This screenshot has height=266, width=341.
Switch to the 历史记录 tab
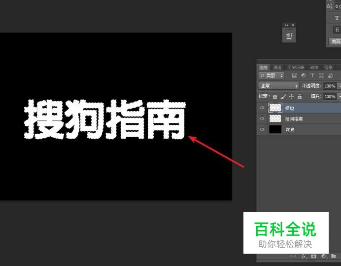[296, 67]
